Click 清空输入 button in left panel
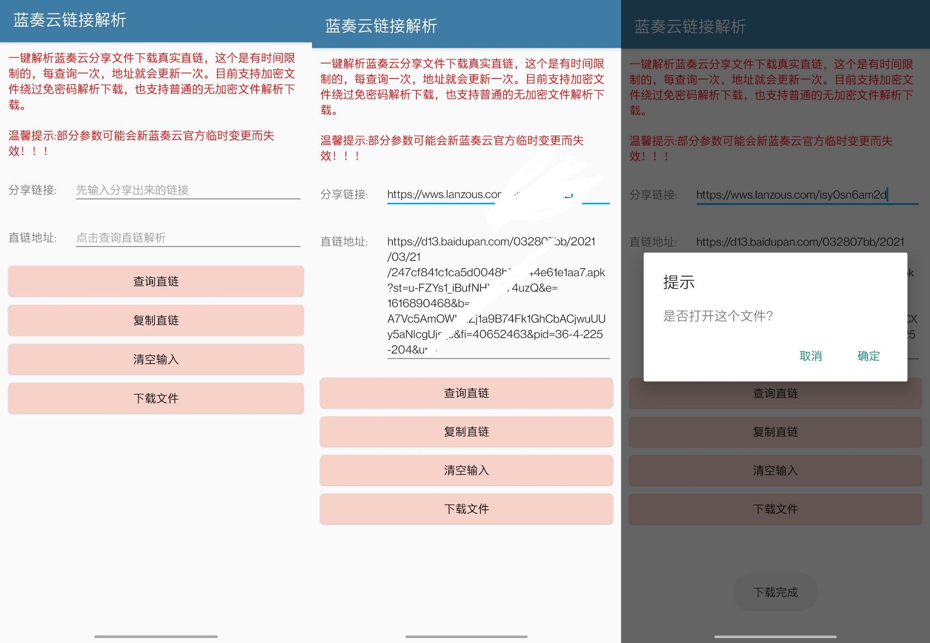Viewport: 930px width, 643px height. [155, 359]
